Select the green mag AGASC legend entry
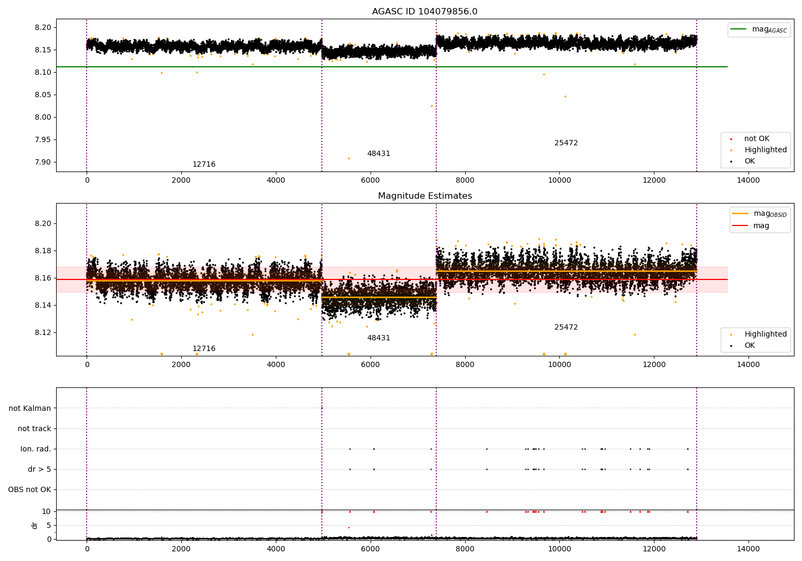This screenshot has height=561, width=802. (759, 29)
